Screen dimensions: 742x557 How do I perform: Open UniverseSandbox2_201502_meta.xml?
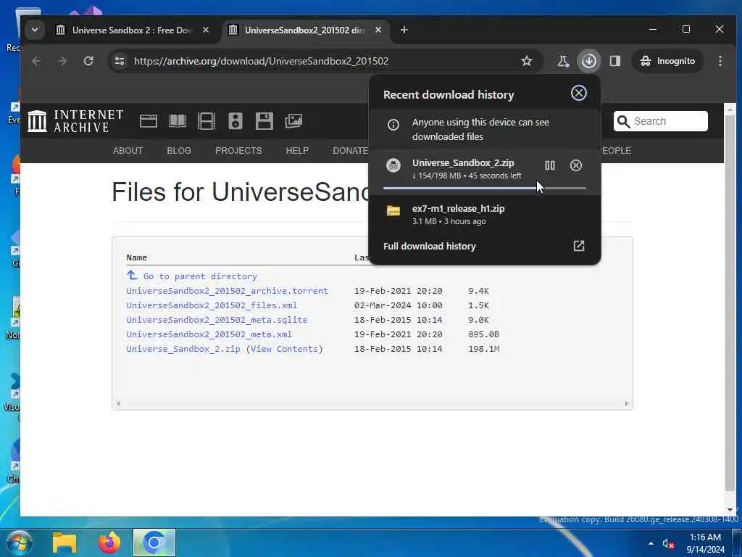(x=209, y=334)
